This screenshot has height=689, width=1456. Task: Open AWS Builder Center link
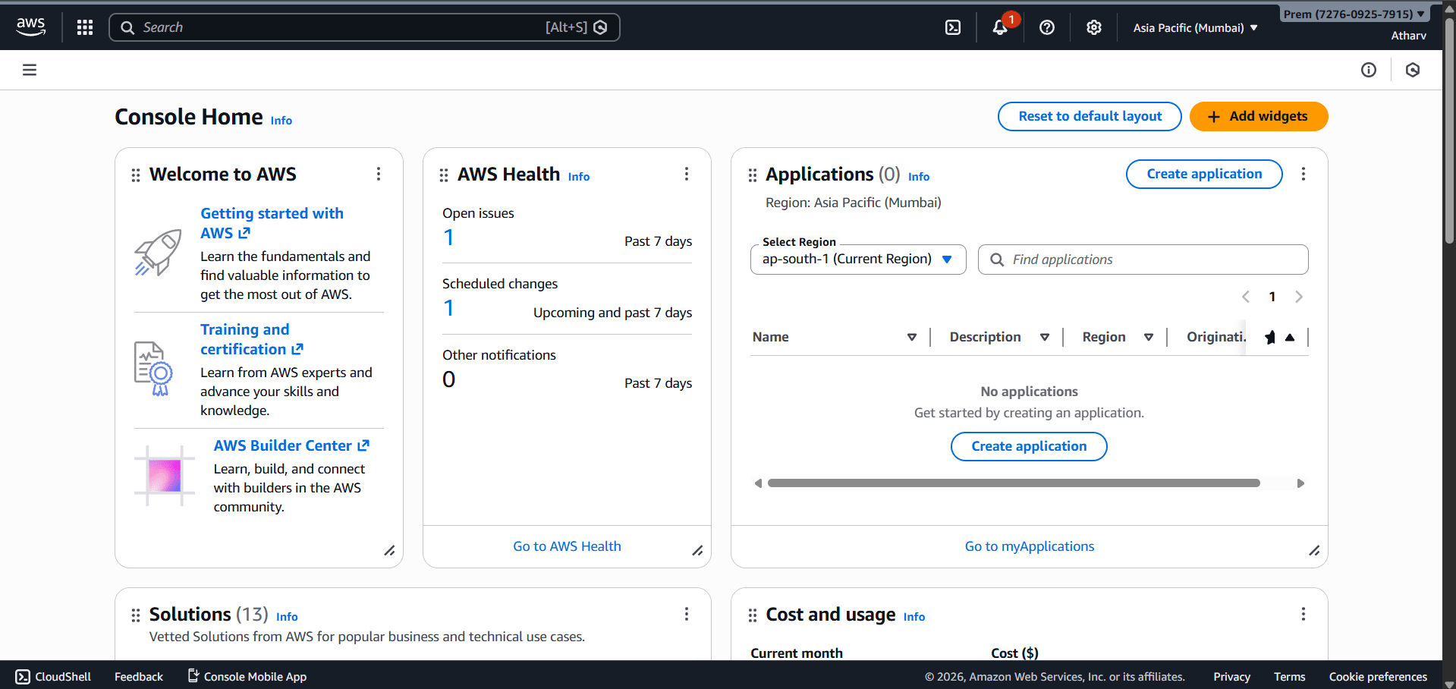(291, 445)
